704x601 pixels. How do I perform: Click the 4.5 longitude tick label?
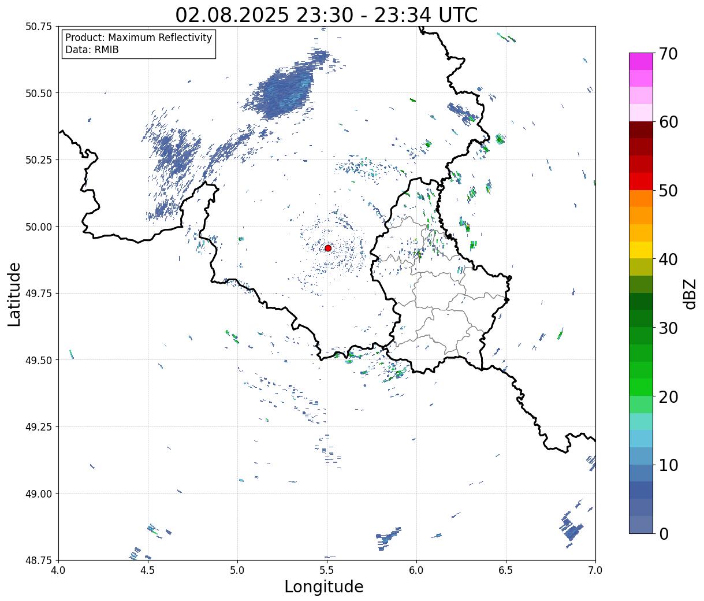[148, 570]
